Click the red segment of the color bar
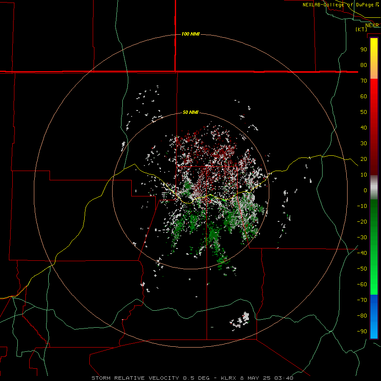The height and width of the screenshot is (381, 381). click(374, 127)
